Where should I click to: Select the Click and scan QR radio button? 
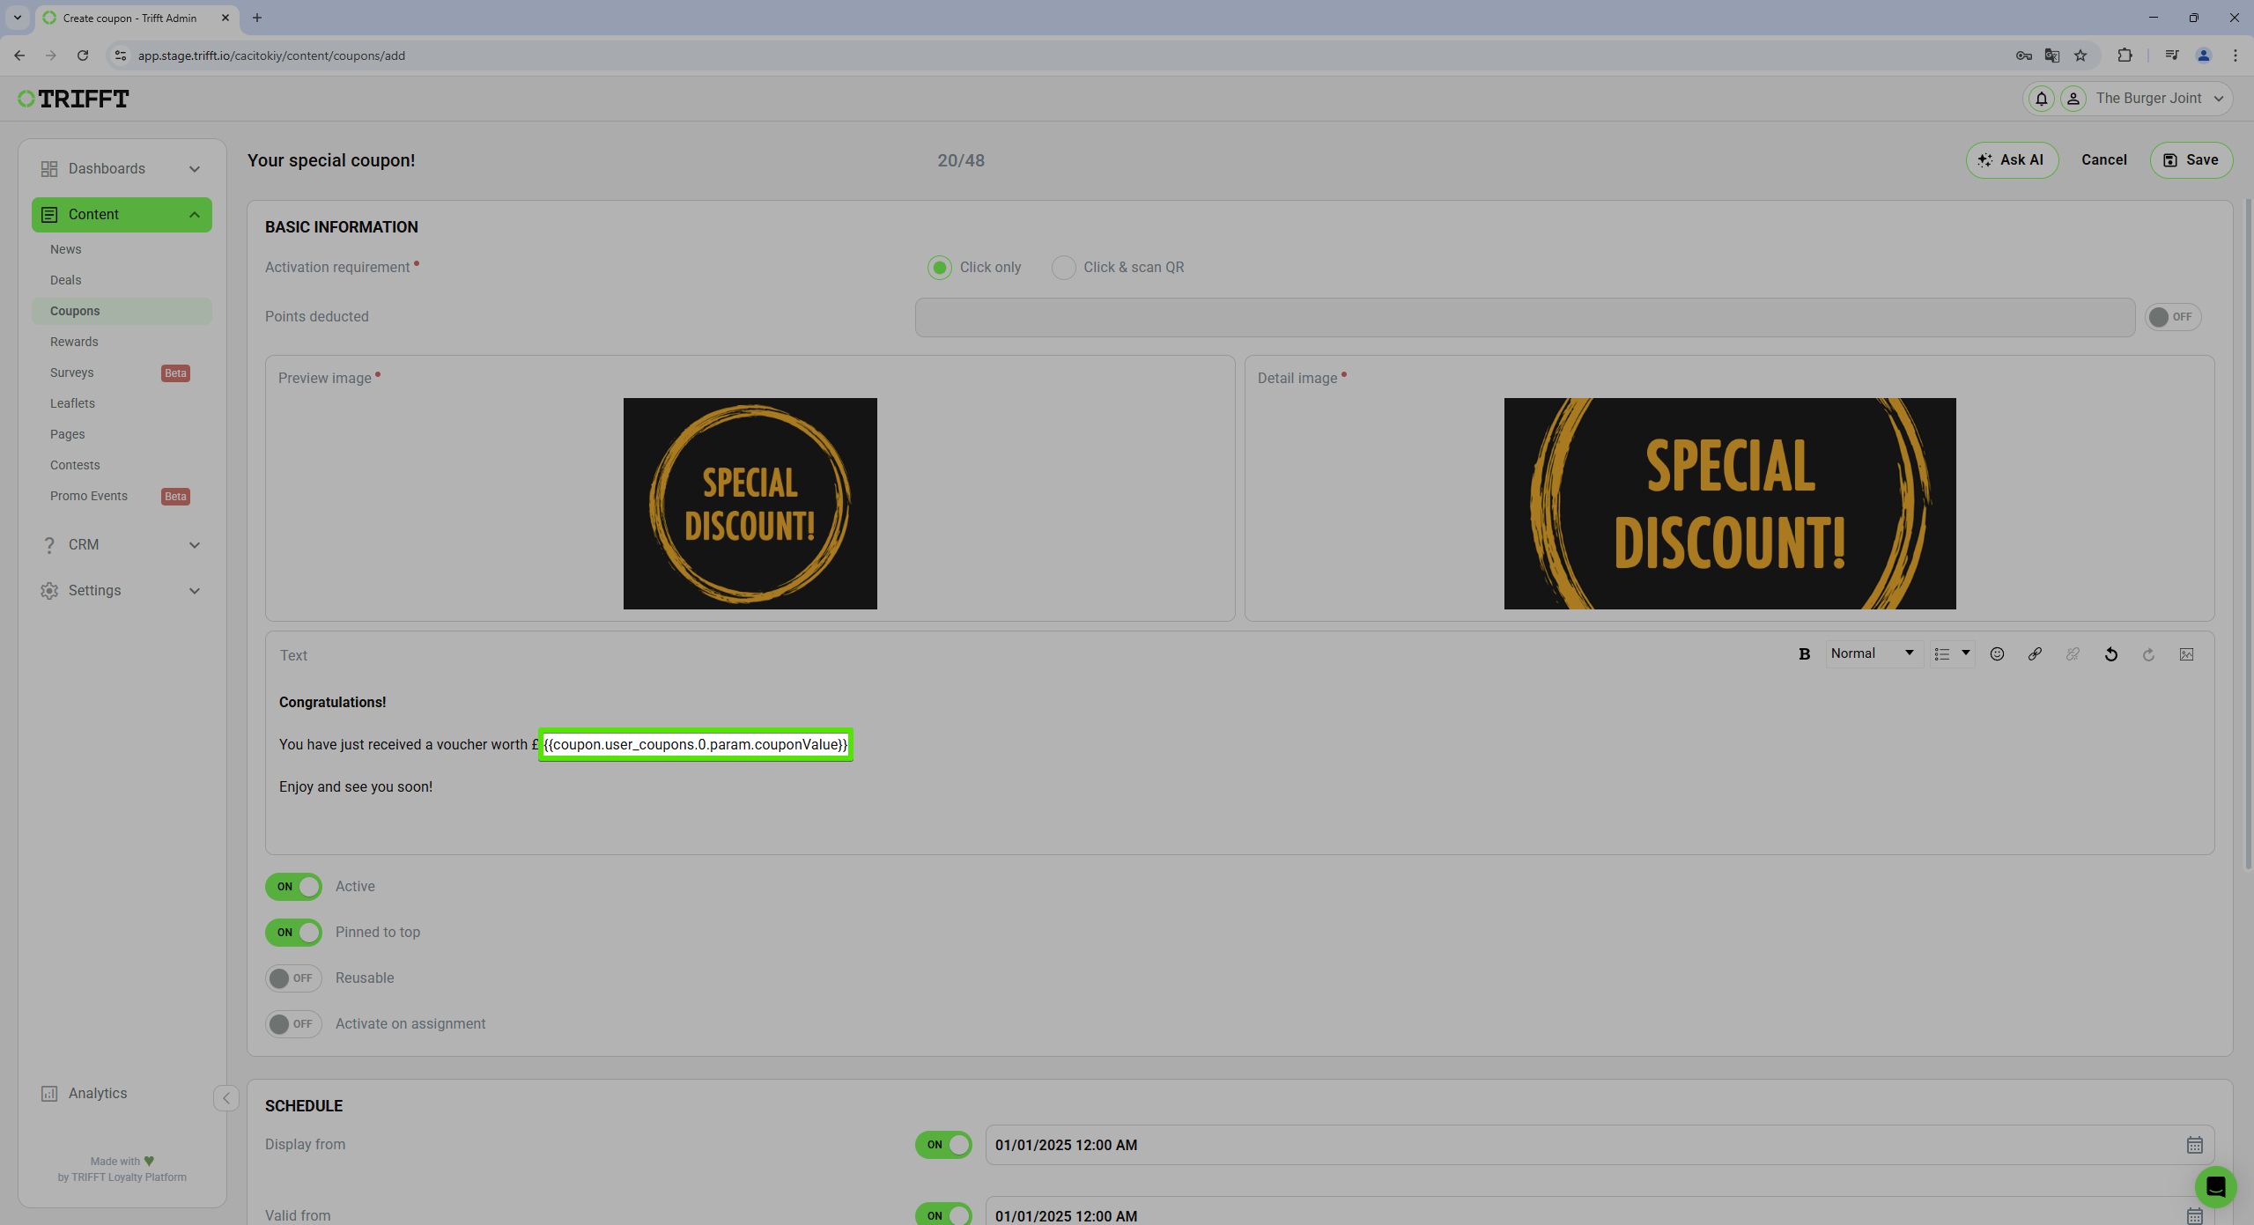[x=1064, y=267]
